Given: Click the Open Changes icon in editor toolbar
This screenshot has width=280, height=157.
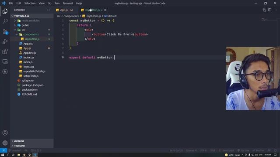Looking at the screenshot, I should (264, 10).
